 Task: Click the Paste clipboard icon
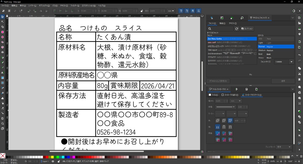click(299, 79)
